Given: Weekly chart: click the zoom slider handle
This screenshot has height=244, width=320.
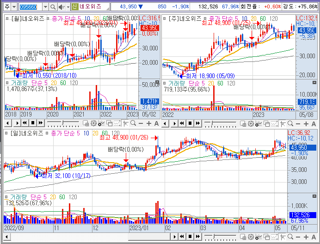Looking at the screenshot, I should click(212, 123).
